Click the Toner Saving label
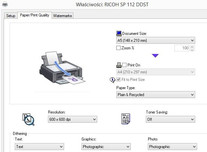The image size is (207, 152). point(157,112)
